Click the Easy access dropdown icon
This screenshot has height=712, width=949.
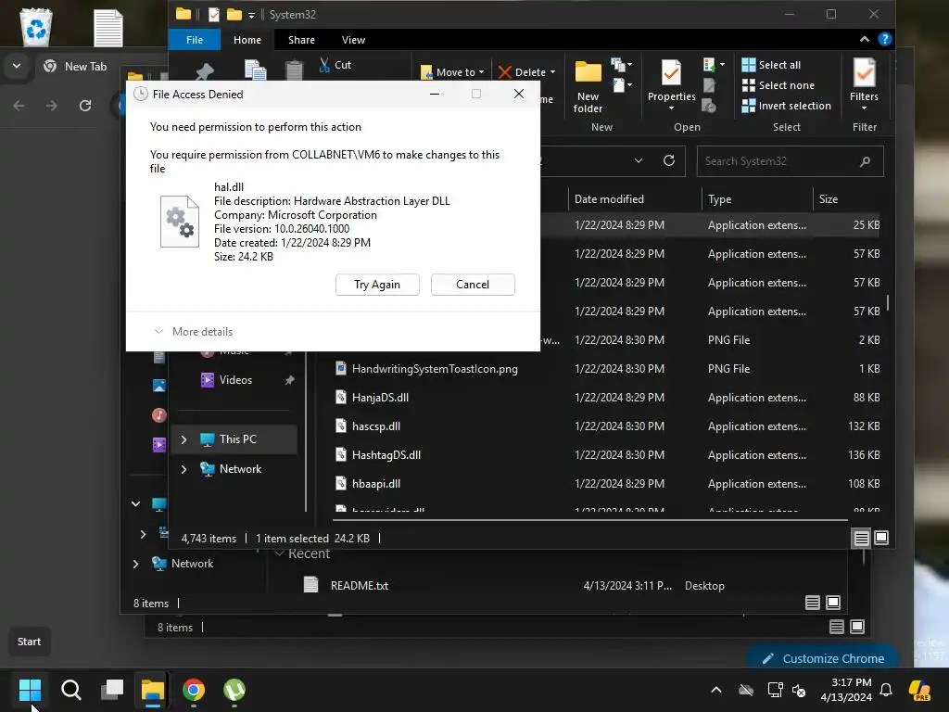[x=622, y=85]
